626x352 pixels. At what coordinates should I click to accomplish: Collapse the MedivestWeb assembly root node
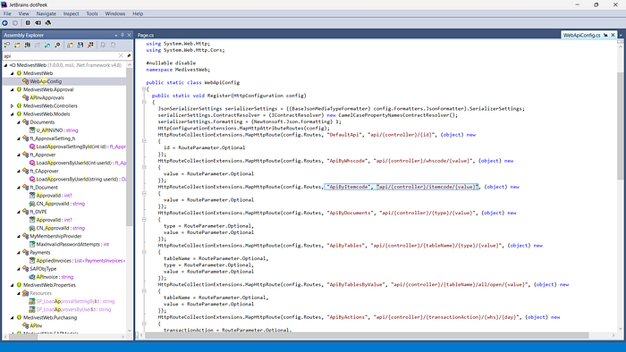(6, 65)
